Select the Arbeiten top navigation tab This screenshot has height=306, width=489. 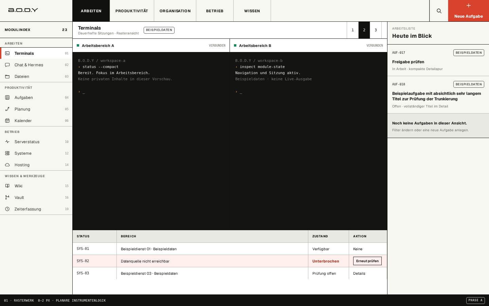coord(91,11)
